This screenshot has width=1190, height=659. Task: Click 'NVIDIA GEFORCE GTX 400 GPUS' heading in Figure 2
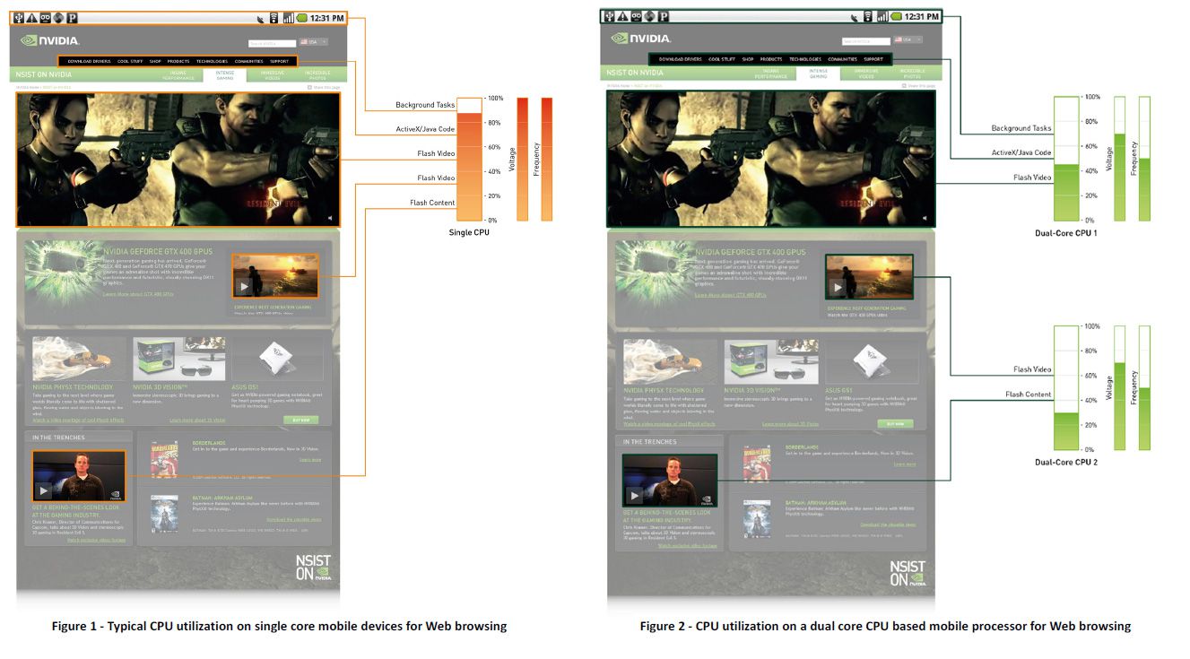[751, 253]
